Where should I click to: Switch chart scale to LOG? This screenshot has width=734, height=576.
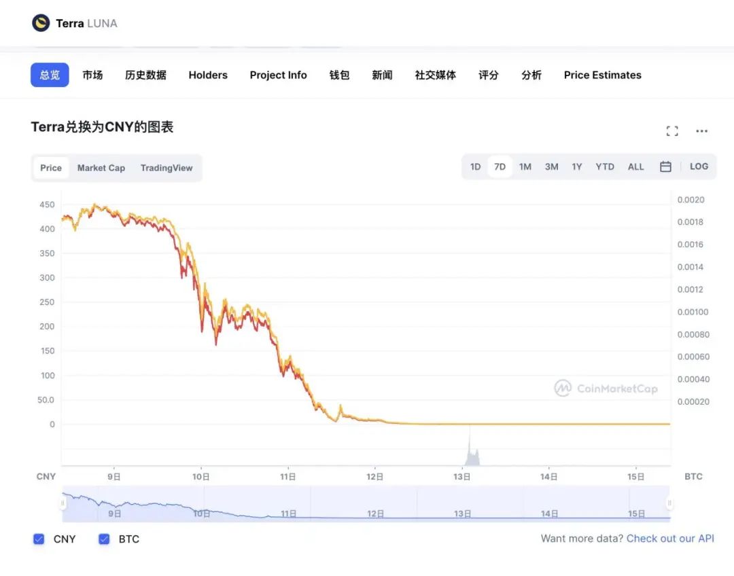pos(699,166)
